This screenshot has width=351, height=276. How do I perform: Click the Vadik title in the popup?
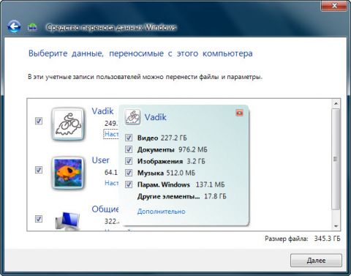coord(156,117)
